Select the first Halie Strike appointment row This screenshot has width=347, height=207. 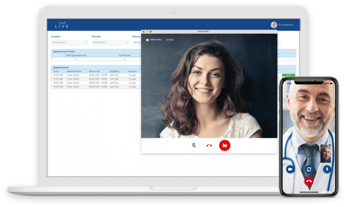point(74,75)
